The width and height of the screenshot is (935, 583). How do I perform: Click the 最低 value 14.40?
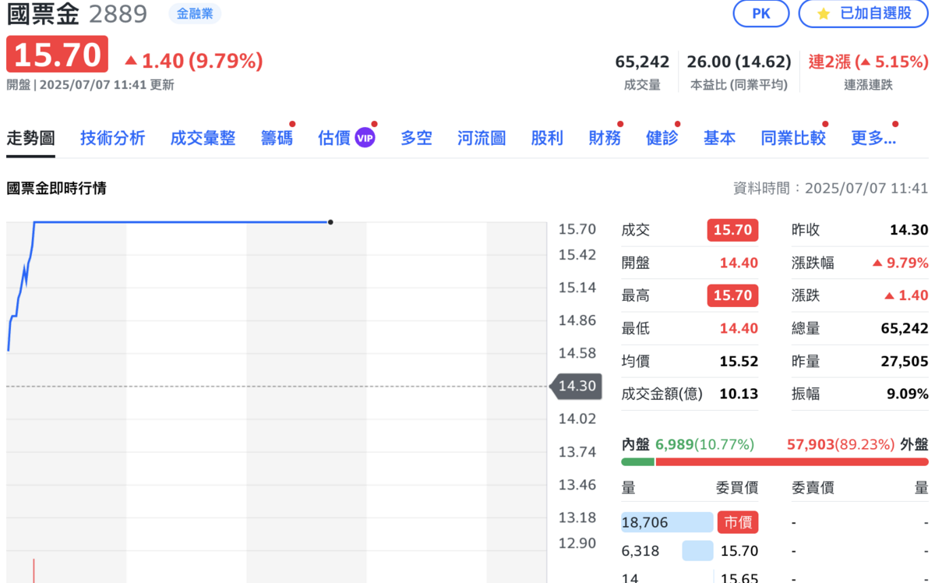click(x=739, y=328)
